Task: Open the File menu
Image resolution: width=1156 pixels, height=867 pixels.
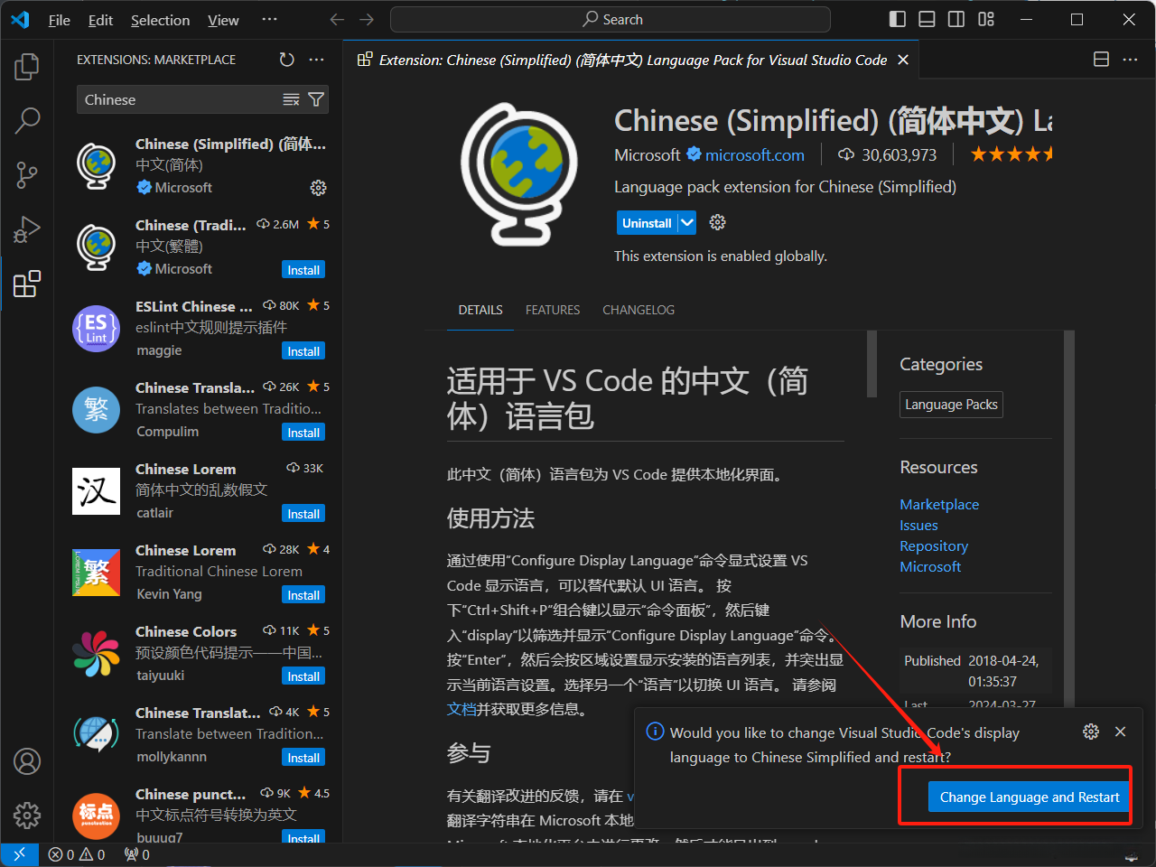Action: coord(60,20)
